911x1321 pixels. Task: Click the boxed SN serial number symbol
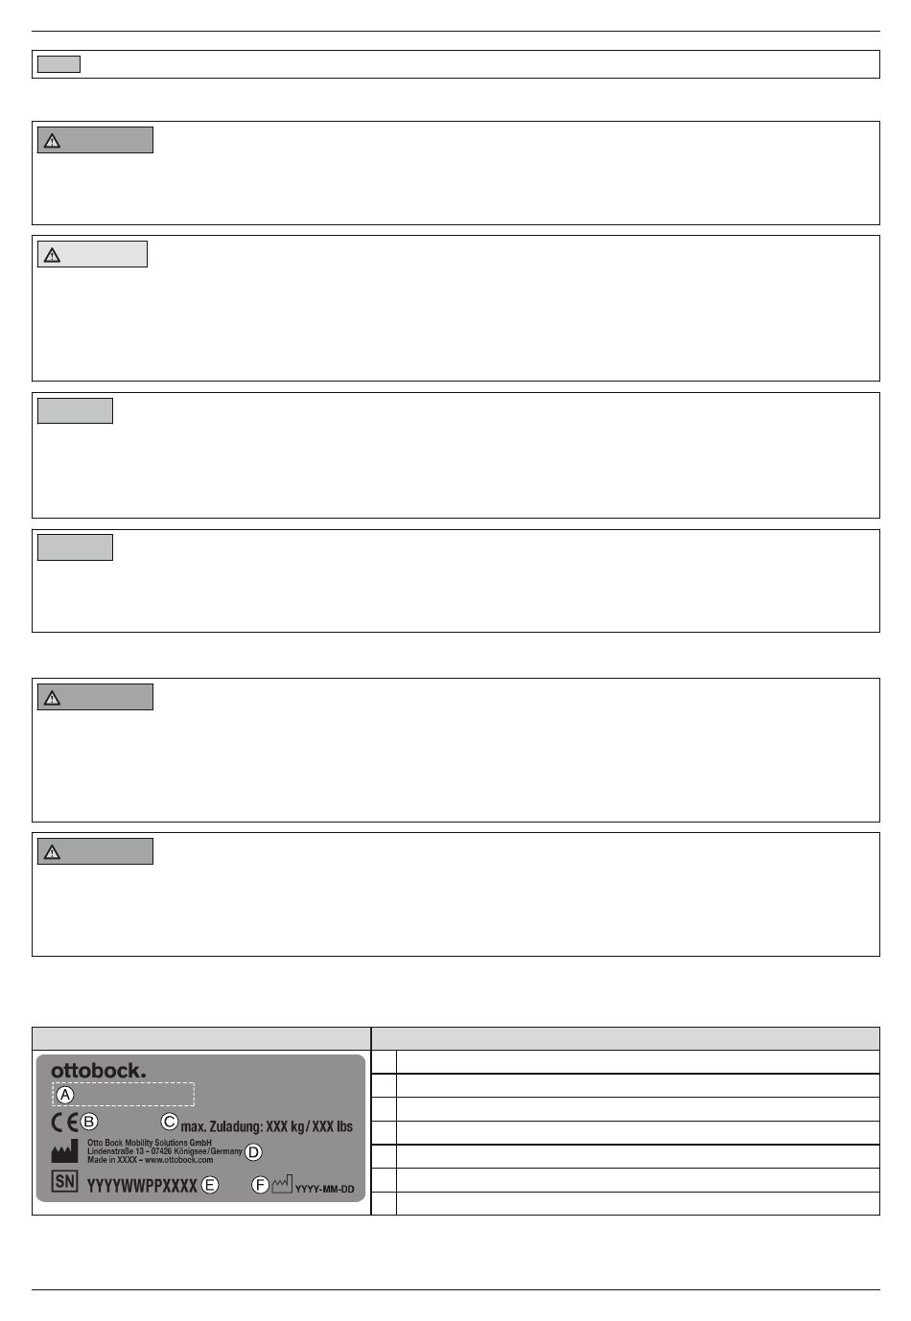(x=64, y=1182)
